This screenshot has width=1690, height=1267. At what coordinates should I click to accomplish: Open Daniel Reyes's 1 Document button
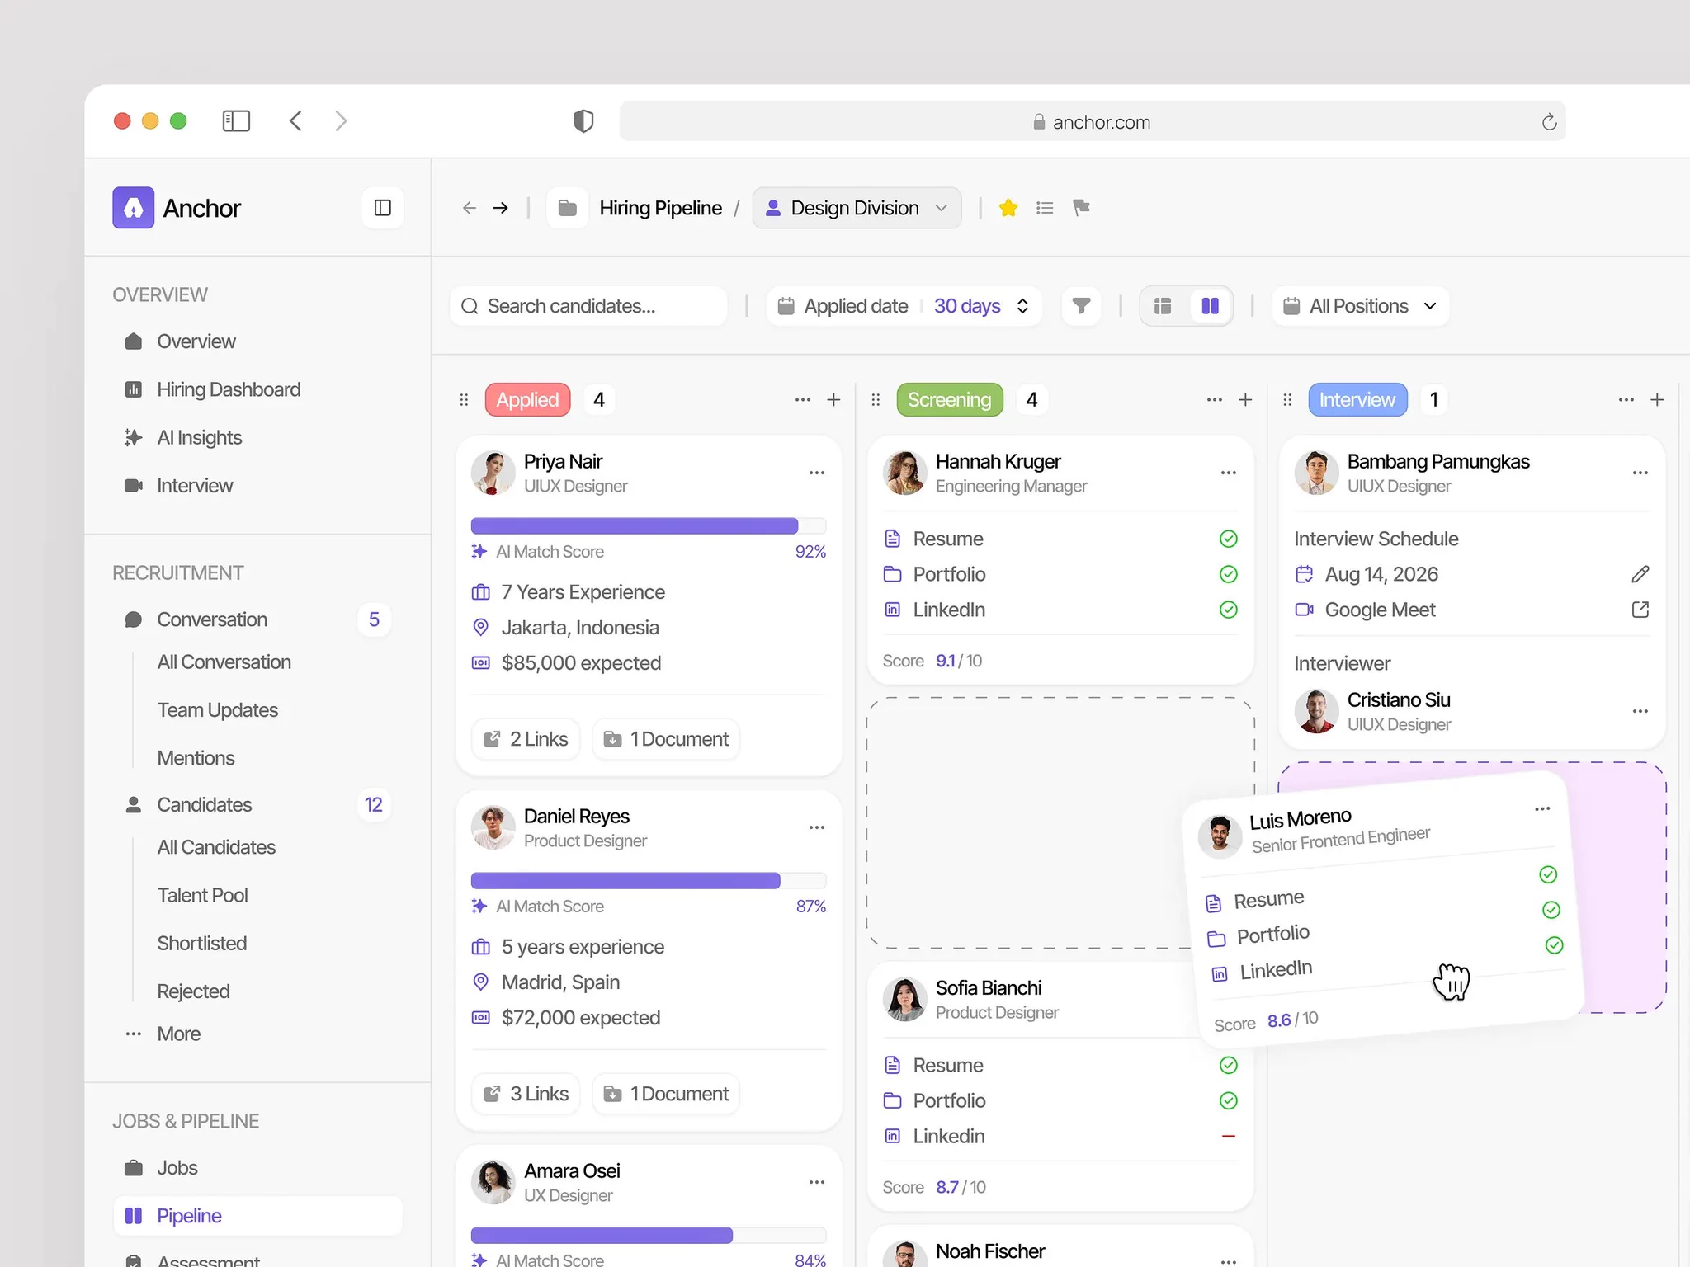coord(666,1094)
